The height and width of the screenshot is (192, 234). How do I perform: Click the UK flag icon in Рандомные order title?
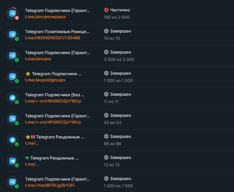(x=33, y=137)
